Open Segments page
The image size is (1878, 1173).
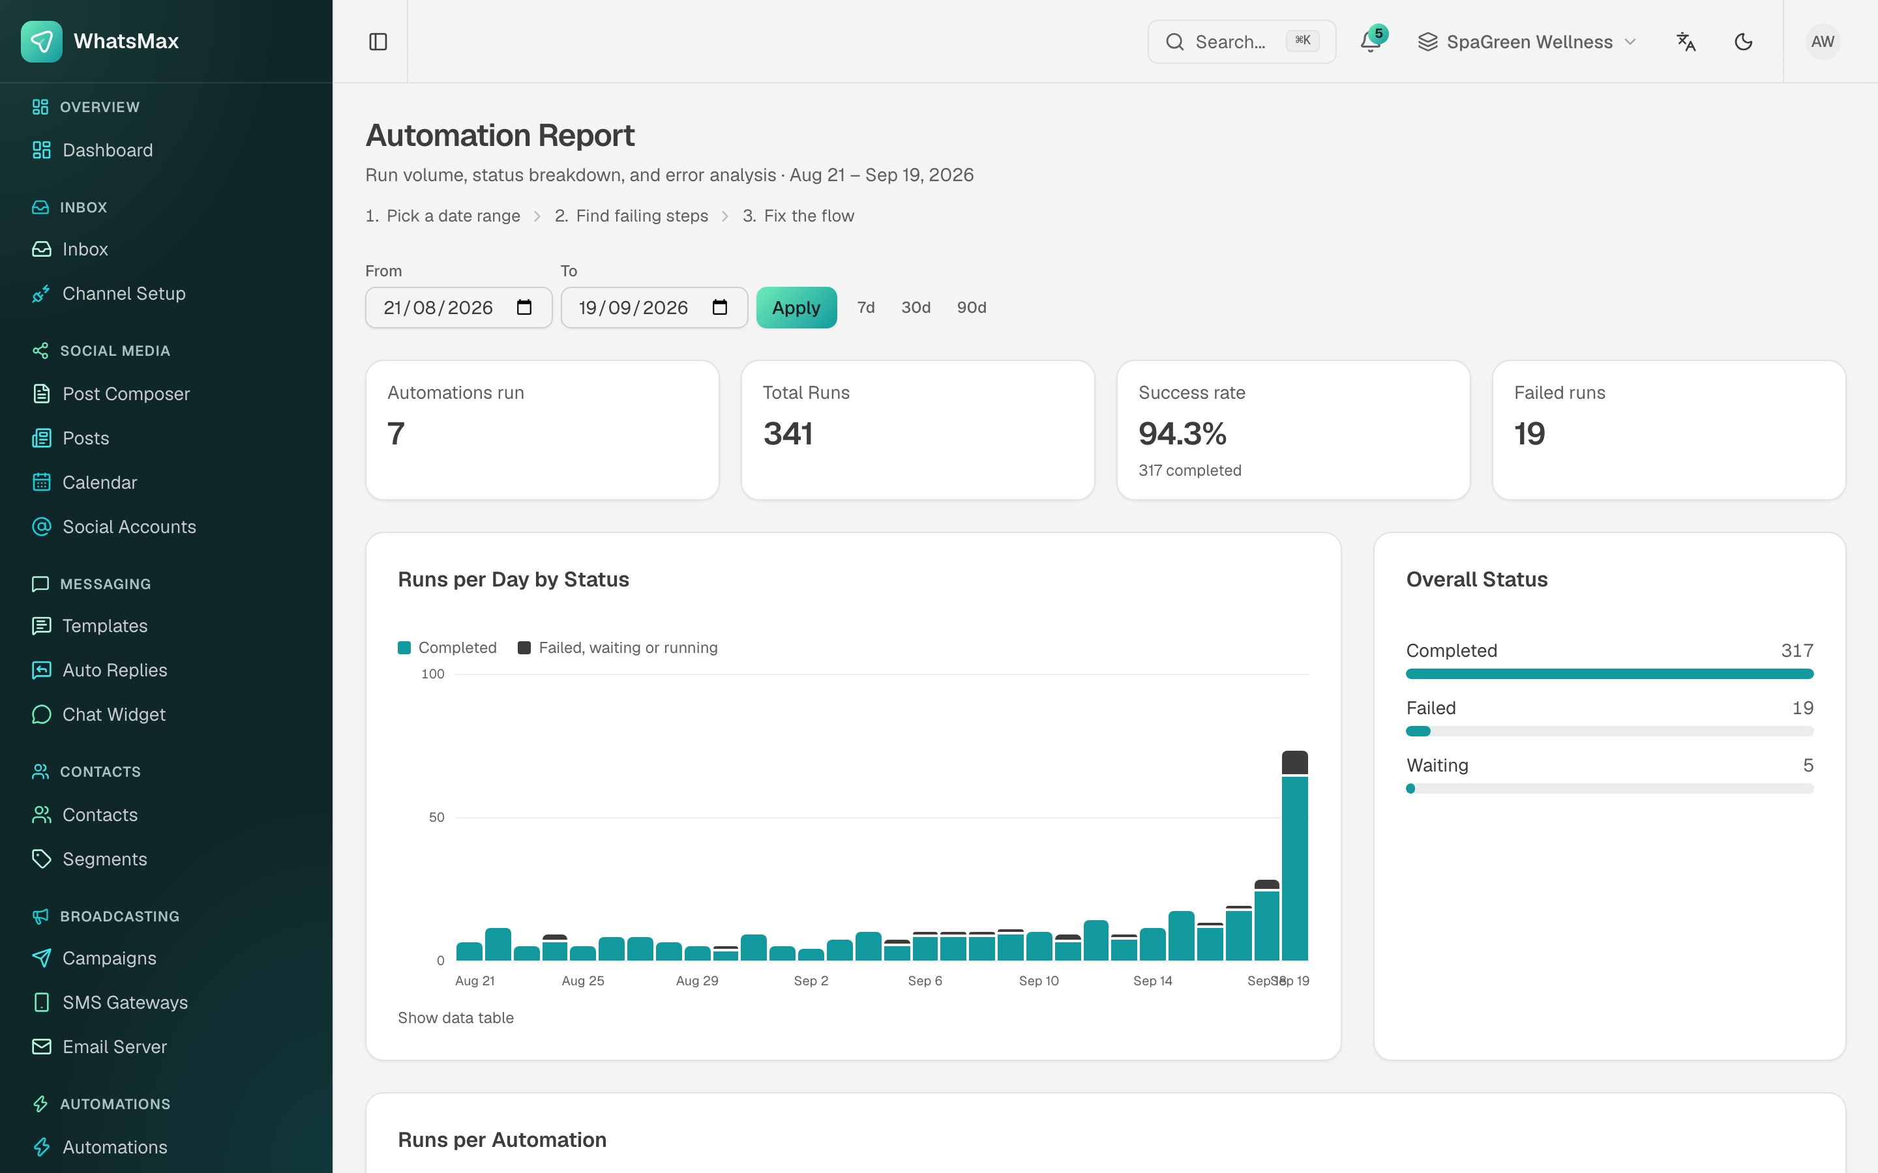tap(104, 859)
